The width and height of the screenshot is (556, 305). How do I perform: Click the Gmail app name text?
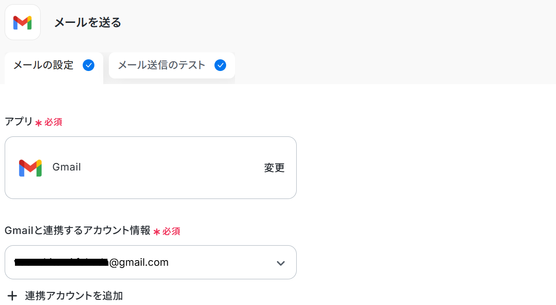pyautogui.click(x=67, y=167)
